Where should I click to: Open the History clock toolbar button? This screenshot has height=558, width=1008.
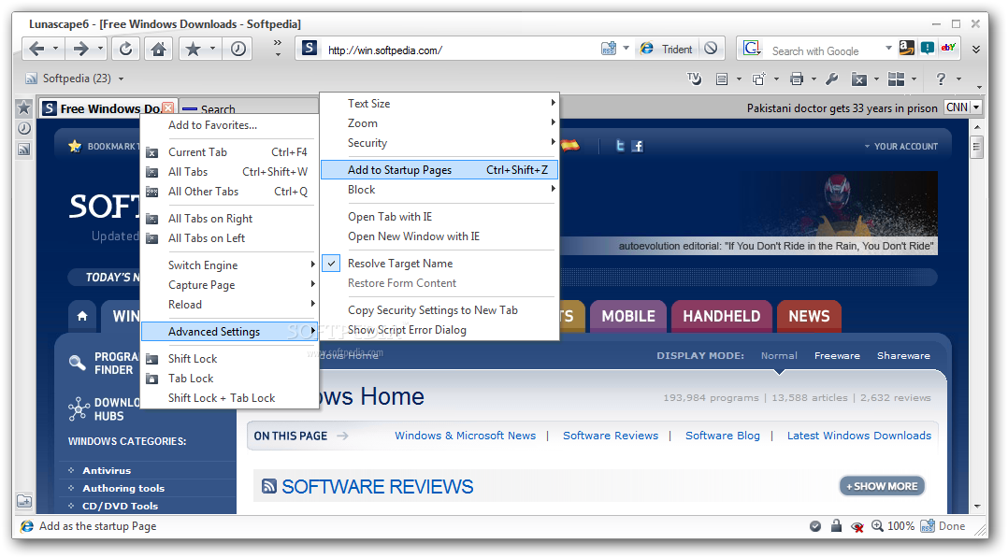[x=238, y=49]
